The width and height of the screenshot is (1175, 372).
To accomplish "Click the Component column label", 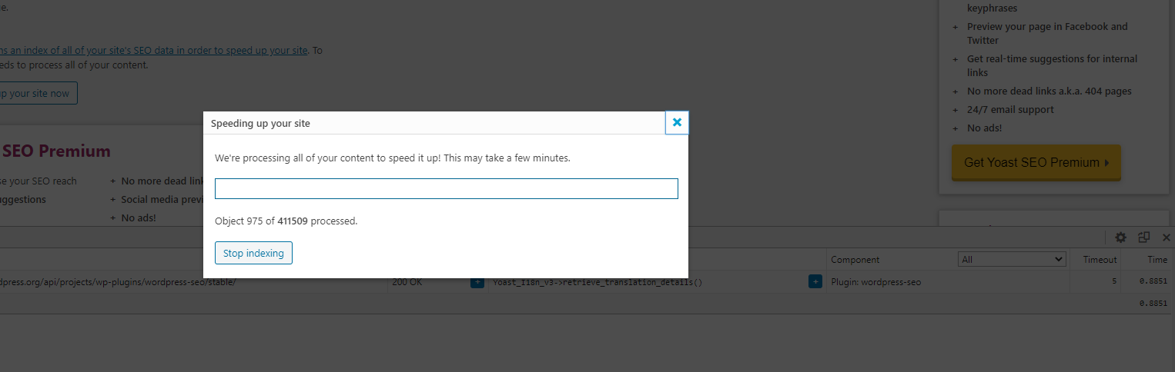I will tap(855, 260).
